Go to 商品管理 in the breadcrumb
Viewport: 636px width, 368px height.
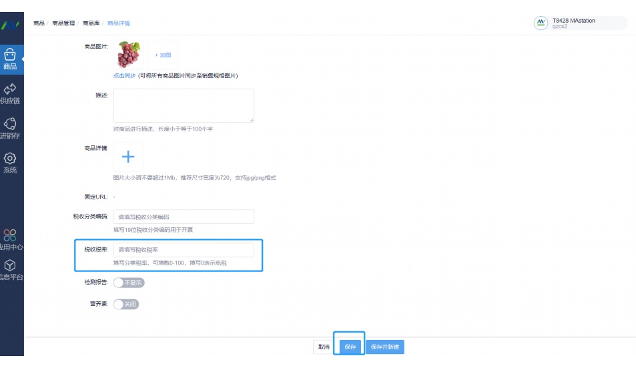[63, 23]
